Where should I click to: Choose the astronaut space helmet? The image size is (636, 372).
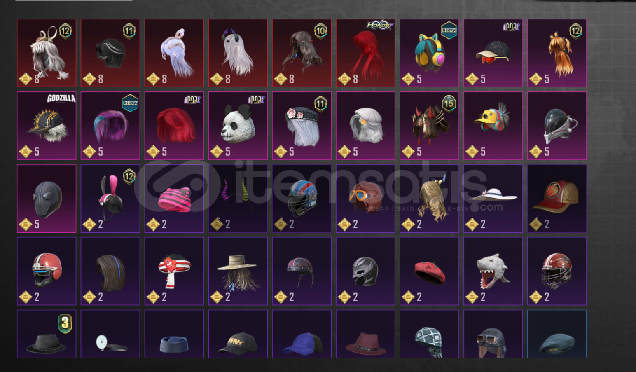pyautogui.click(x=557, y=126)
